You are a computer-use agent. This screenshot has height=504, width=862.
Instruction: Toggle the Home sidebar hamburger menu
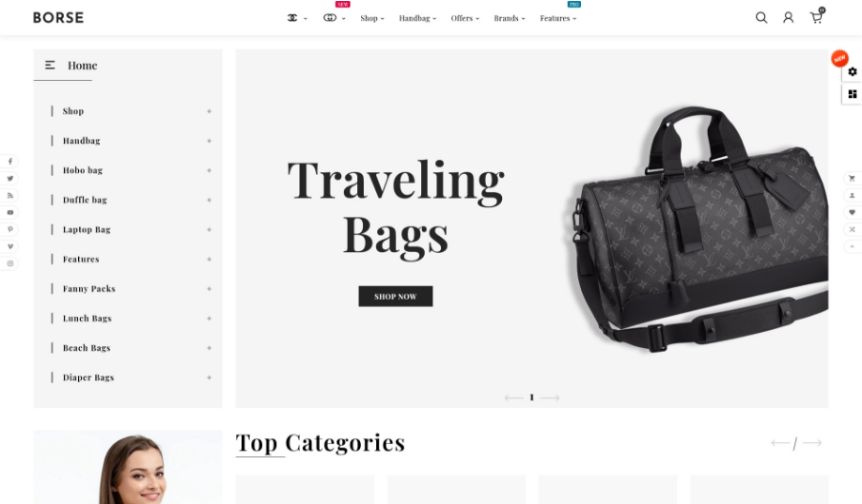(x=50, y=65)
